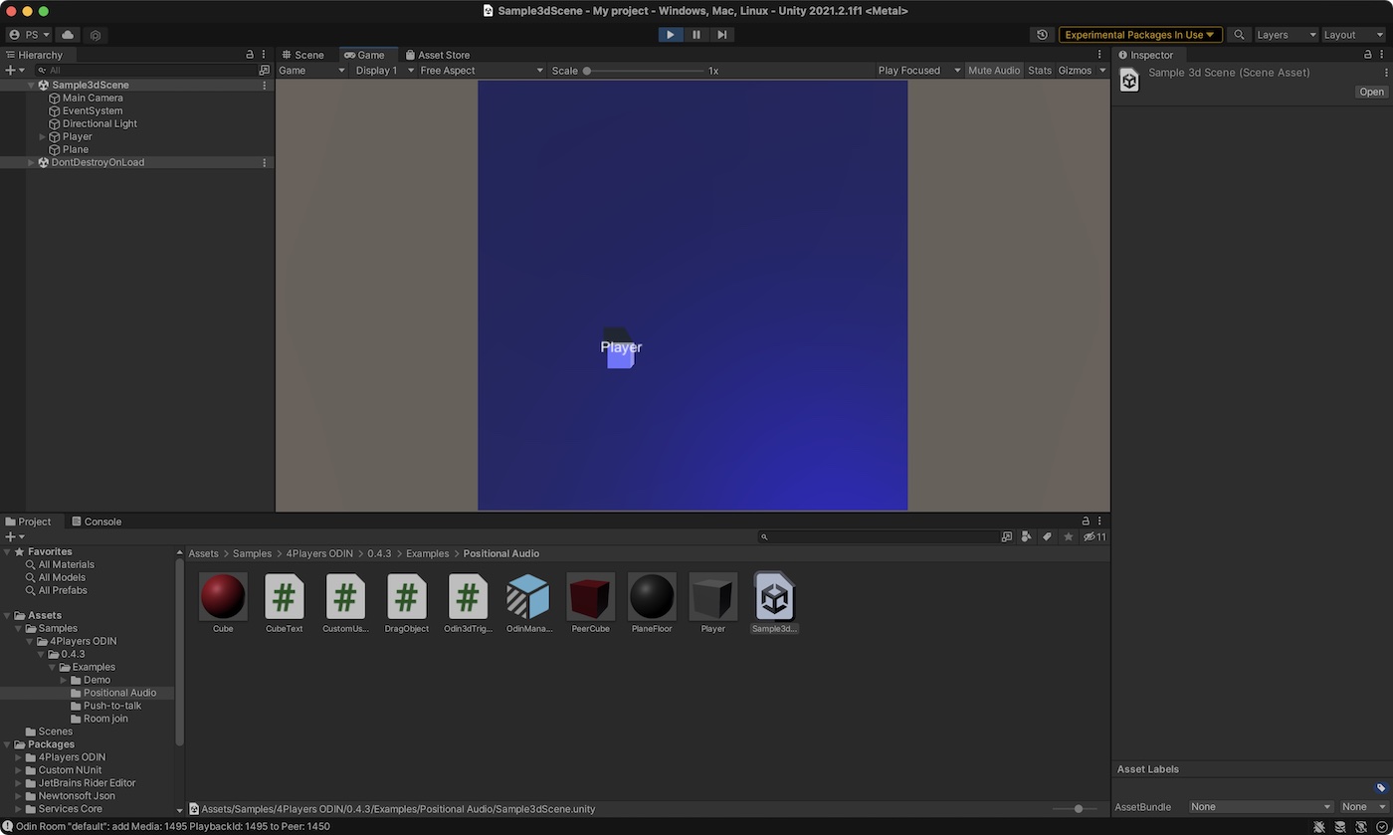Open the Scene Asset component options menu

click(1385, 73)
